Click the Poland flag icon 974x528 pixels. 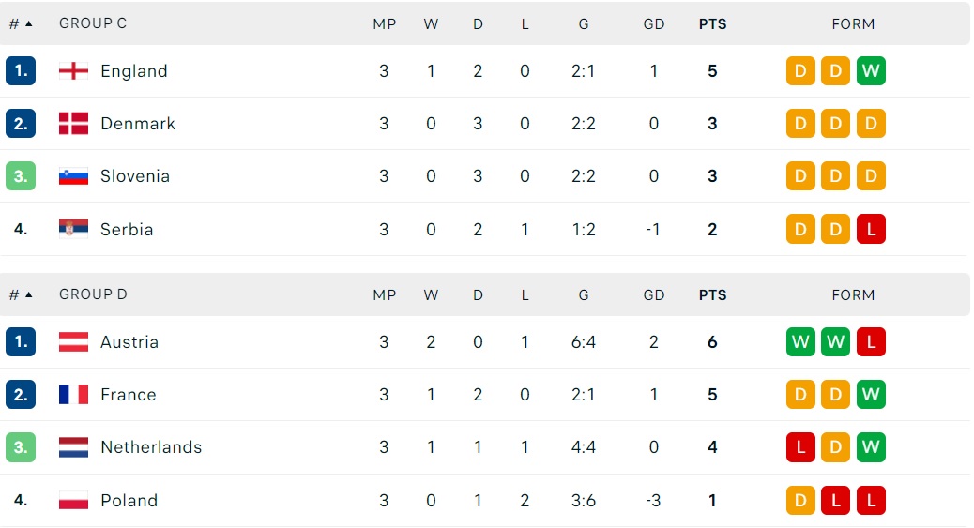(x=73, y=500)
